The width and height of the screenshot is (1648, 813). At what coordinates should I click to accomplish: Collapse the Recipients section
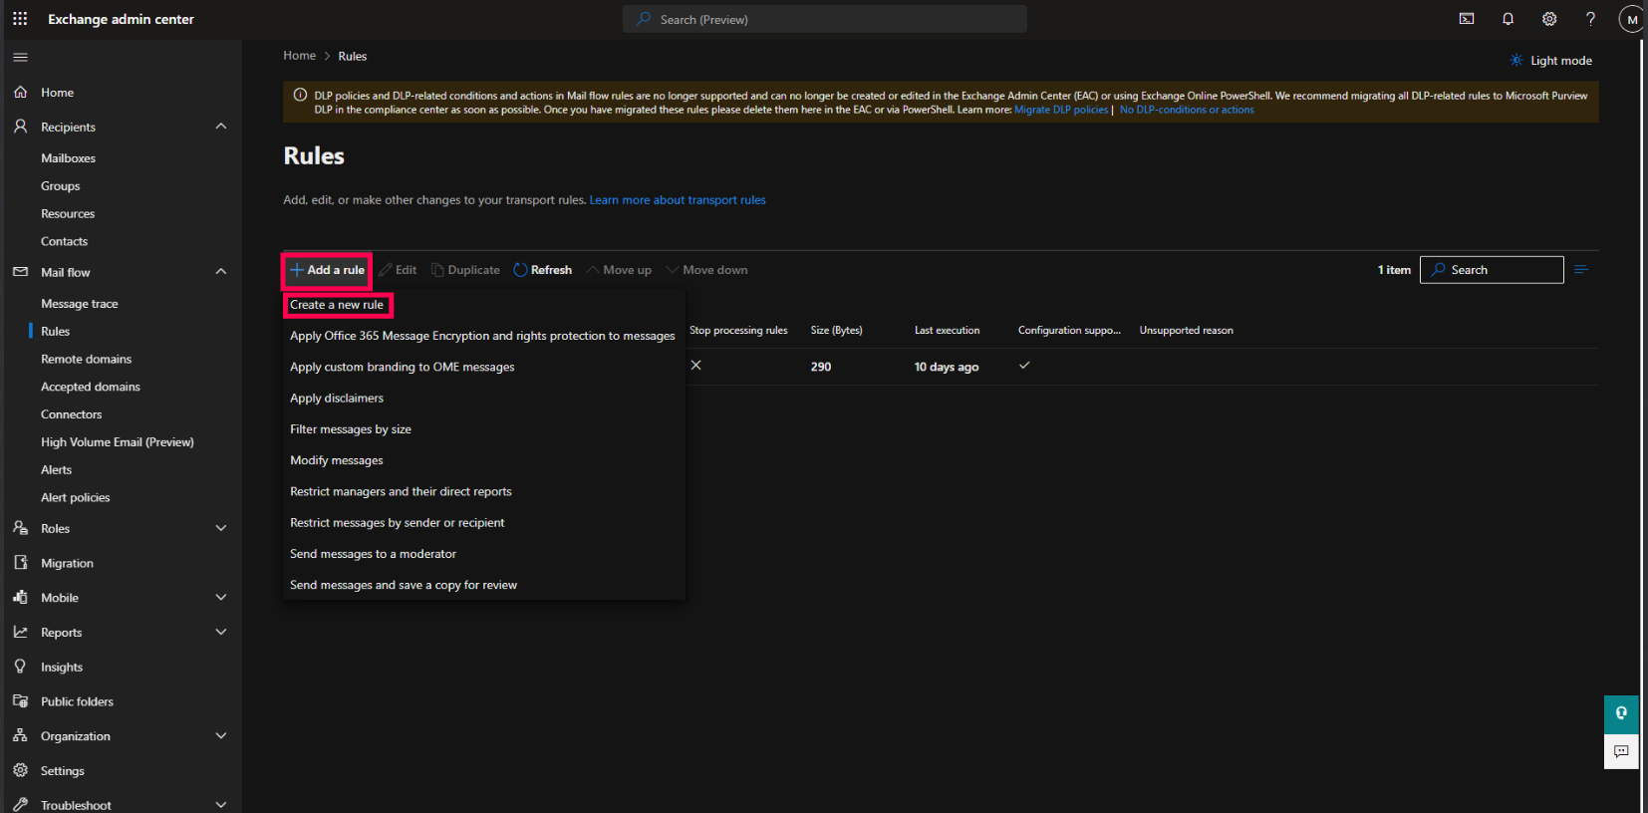221,127
